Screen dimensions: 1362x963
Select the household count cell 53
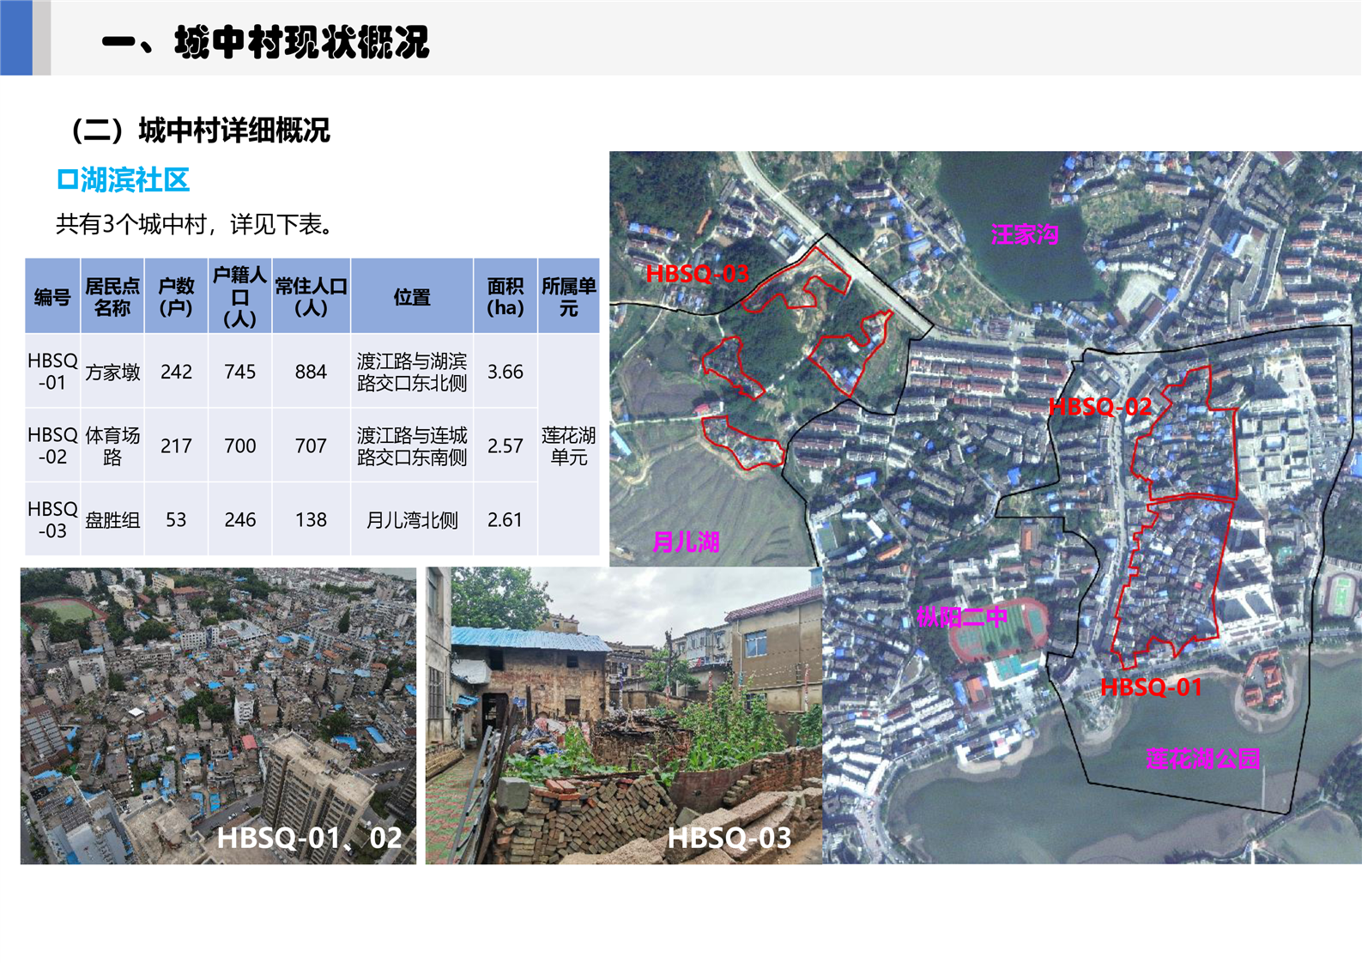click(176, 518)
